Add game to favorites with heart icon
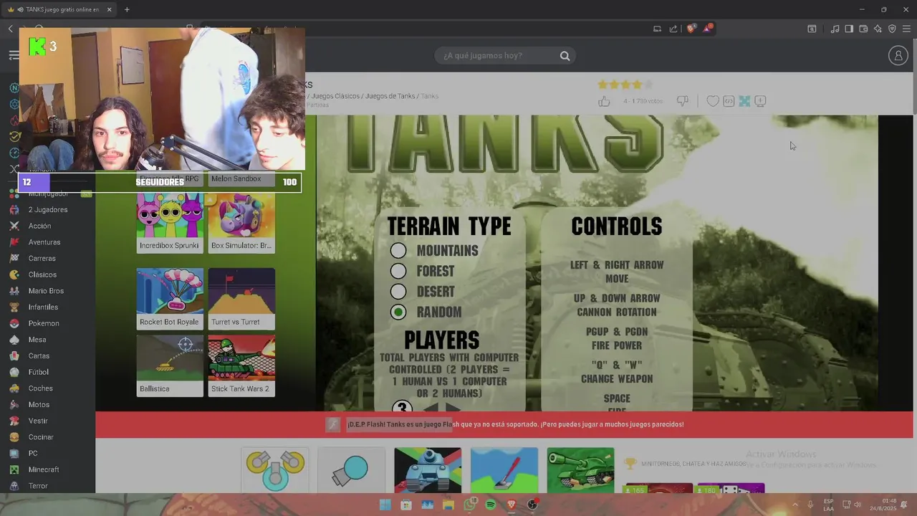This screenshot has height=516, width=917. pyautogui.click(x=713, y=101)
